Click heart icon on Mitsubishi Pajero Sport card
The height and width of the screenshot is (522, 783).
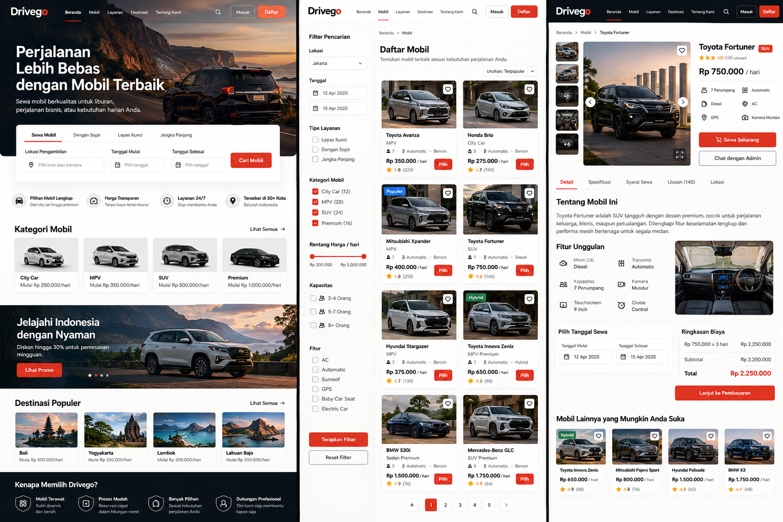[655, 436]
